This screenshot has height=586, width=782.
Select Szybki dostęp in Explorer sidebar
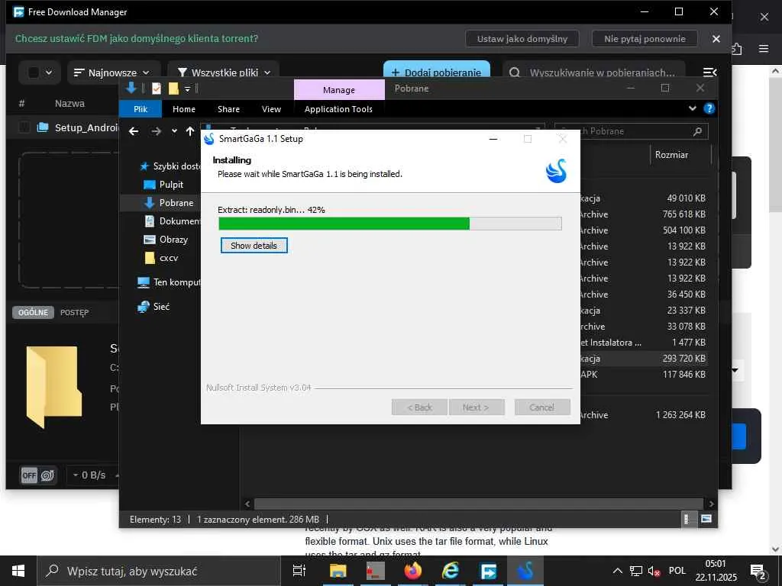pyautogui.click(x=170, y=166)
